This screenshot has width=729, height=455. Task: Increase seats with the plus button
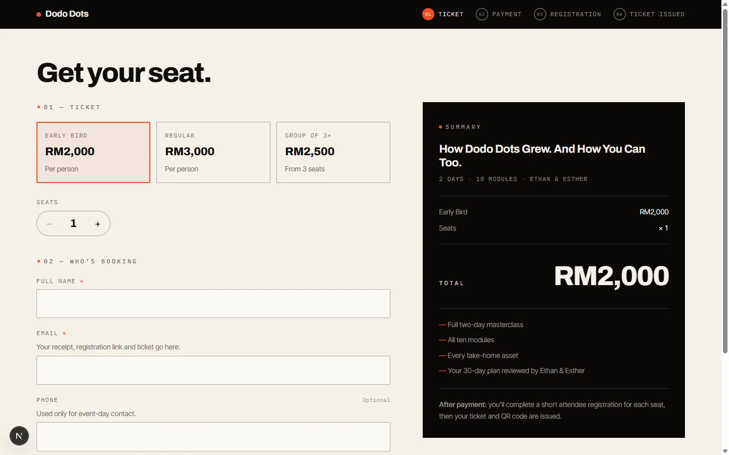[98, 224]
